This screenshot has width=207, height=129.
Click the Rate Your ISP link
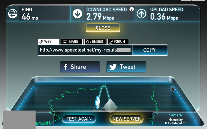tap(43, 123)
